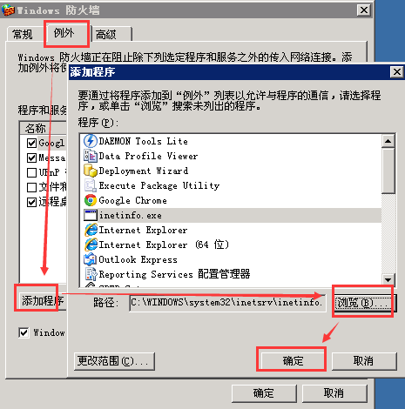
Task: Select the Deployment Wizard icon
Action: coord(91,171)
